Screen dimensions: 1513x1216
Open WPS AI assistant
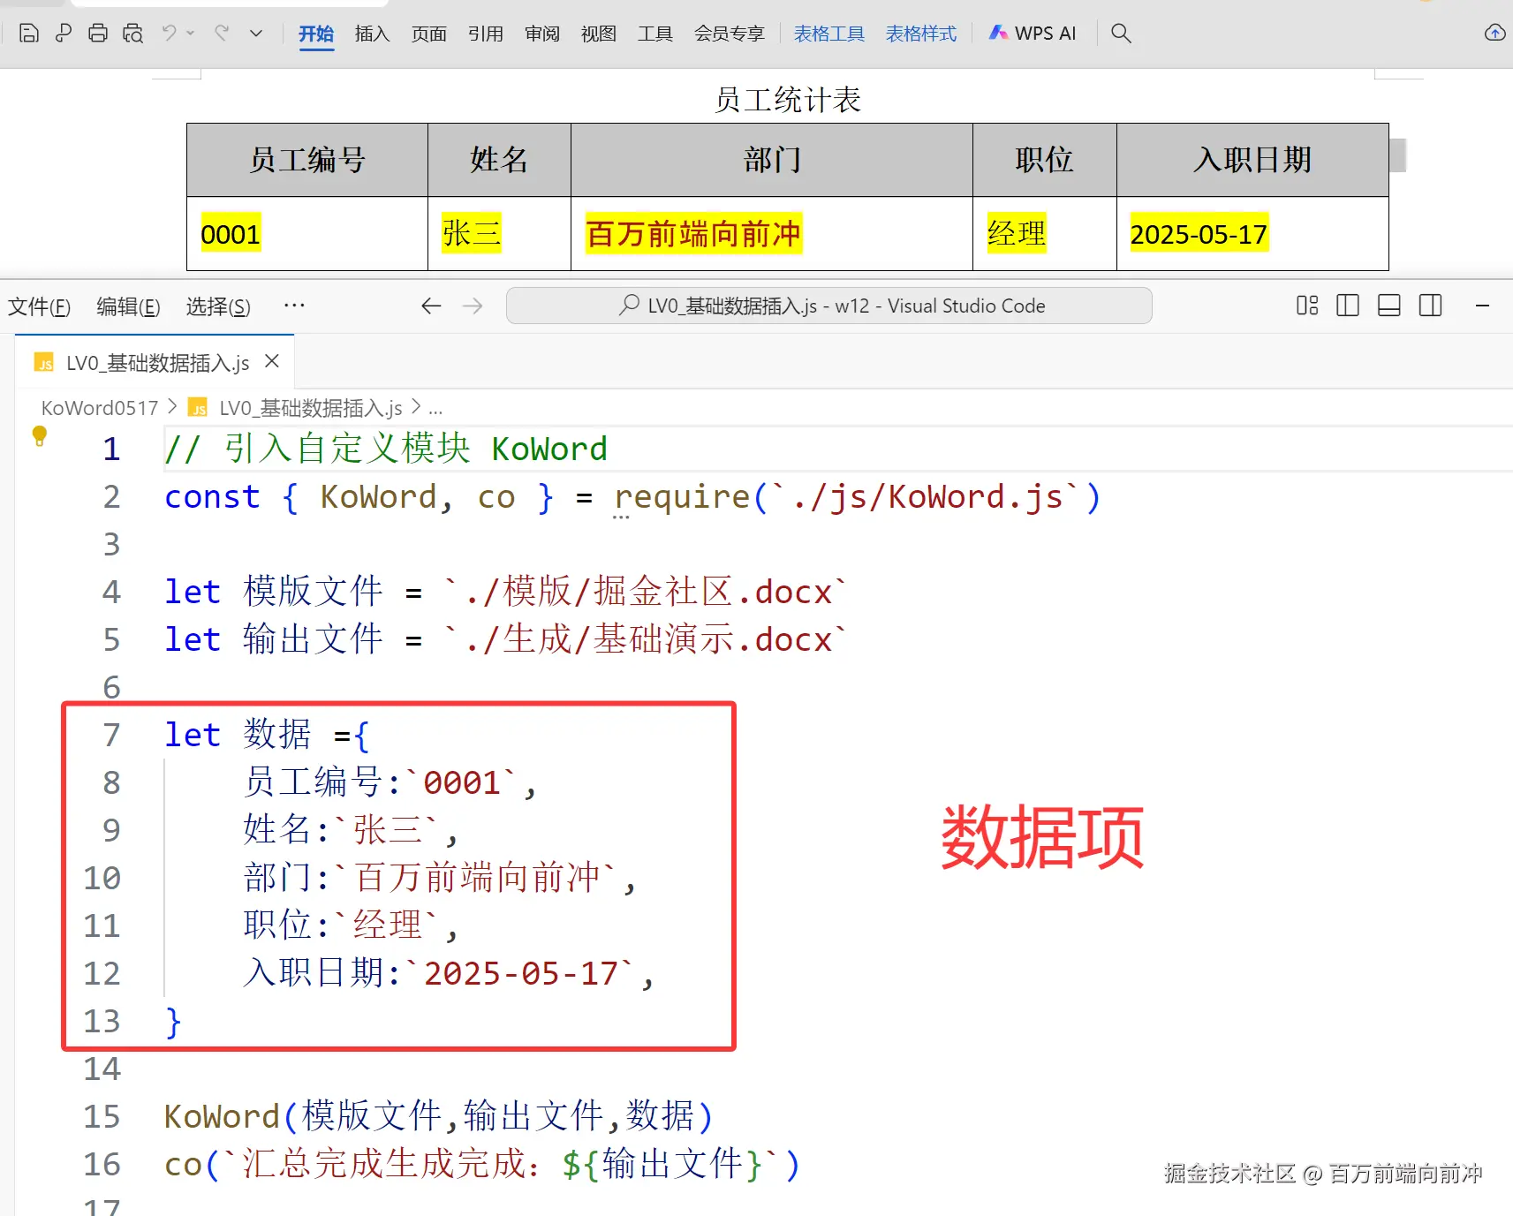pyautogui.click(x=1033, y=33)
